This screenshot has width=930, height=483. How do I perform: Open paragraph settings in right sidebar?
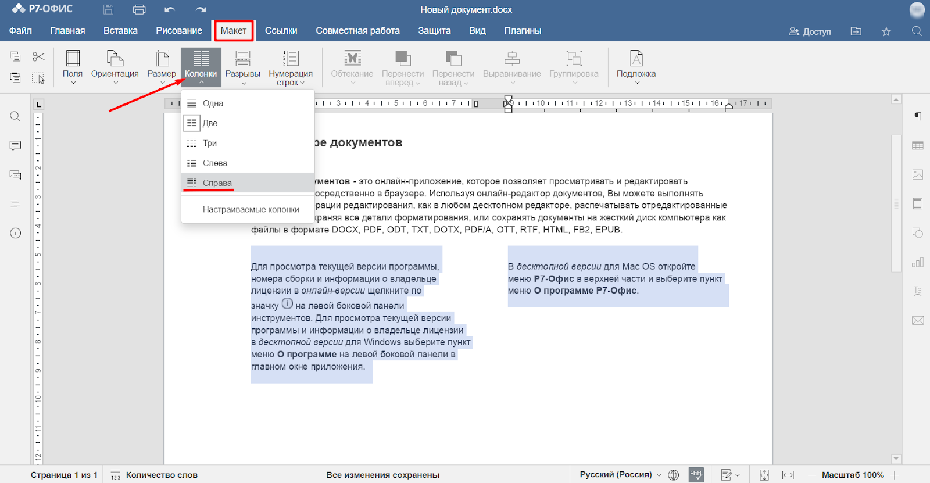click(918, 116)
